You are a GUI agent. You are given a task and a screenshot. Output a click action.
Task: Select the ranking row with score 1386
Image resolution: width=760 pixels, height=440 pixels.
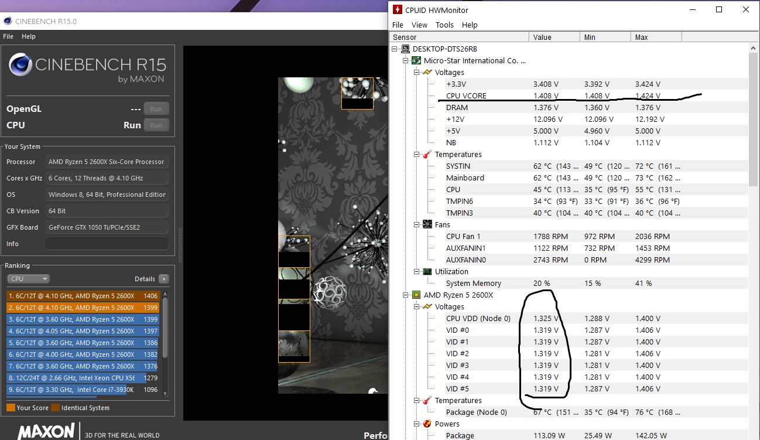(x=83, y=343)
